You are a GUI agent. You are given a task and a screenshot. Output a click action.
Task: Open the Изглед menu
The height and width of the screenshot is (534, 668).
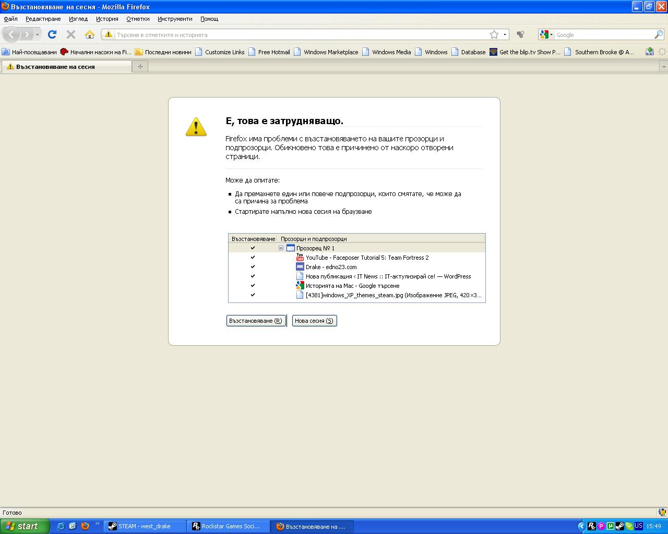(x=78, y=19)
